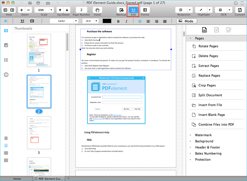247x181 pixels.
Task: Click the thumbnails panel scrollbar
Action: pos(67,42)
